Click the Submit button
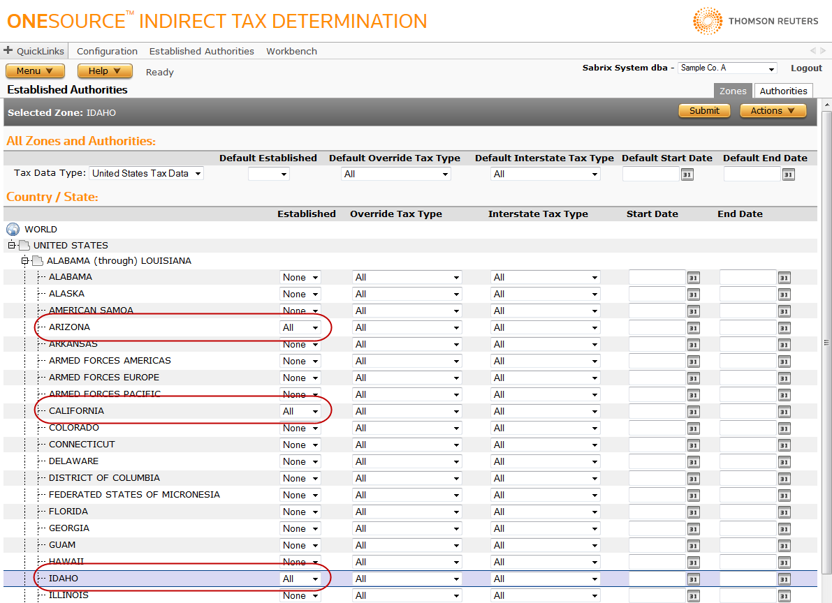Image resolution: width=832 pixels, height=603 pixels. click(x=704, y=111)
